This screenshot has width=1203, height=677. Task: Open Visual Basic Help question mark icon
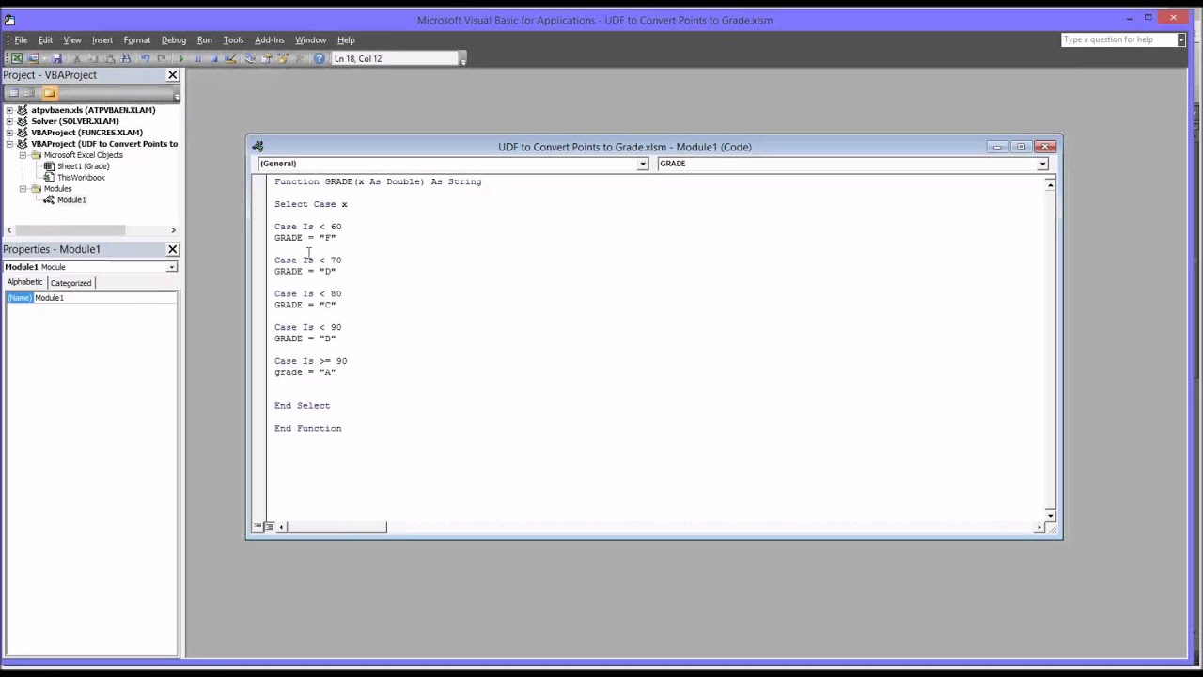(x=320, y=58)
